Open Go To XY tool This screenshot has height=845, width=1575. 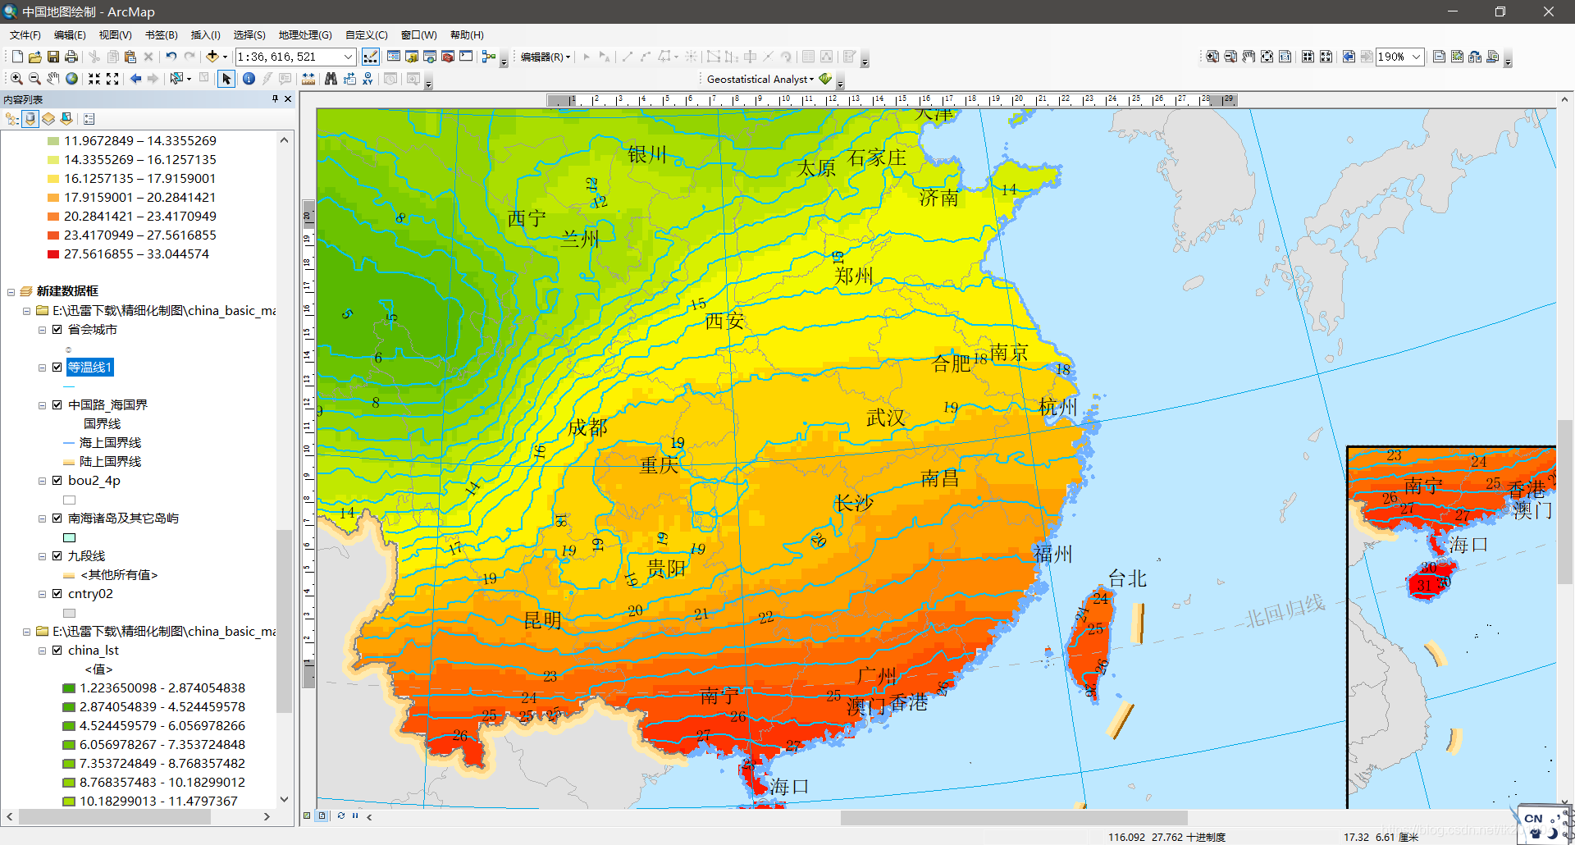pyautogui.click(x=367, y=79)
